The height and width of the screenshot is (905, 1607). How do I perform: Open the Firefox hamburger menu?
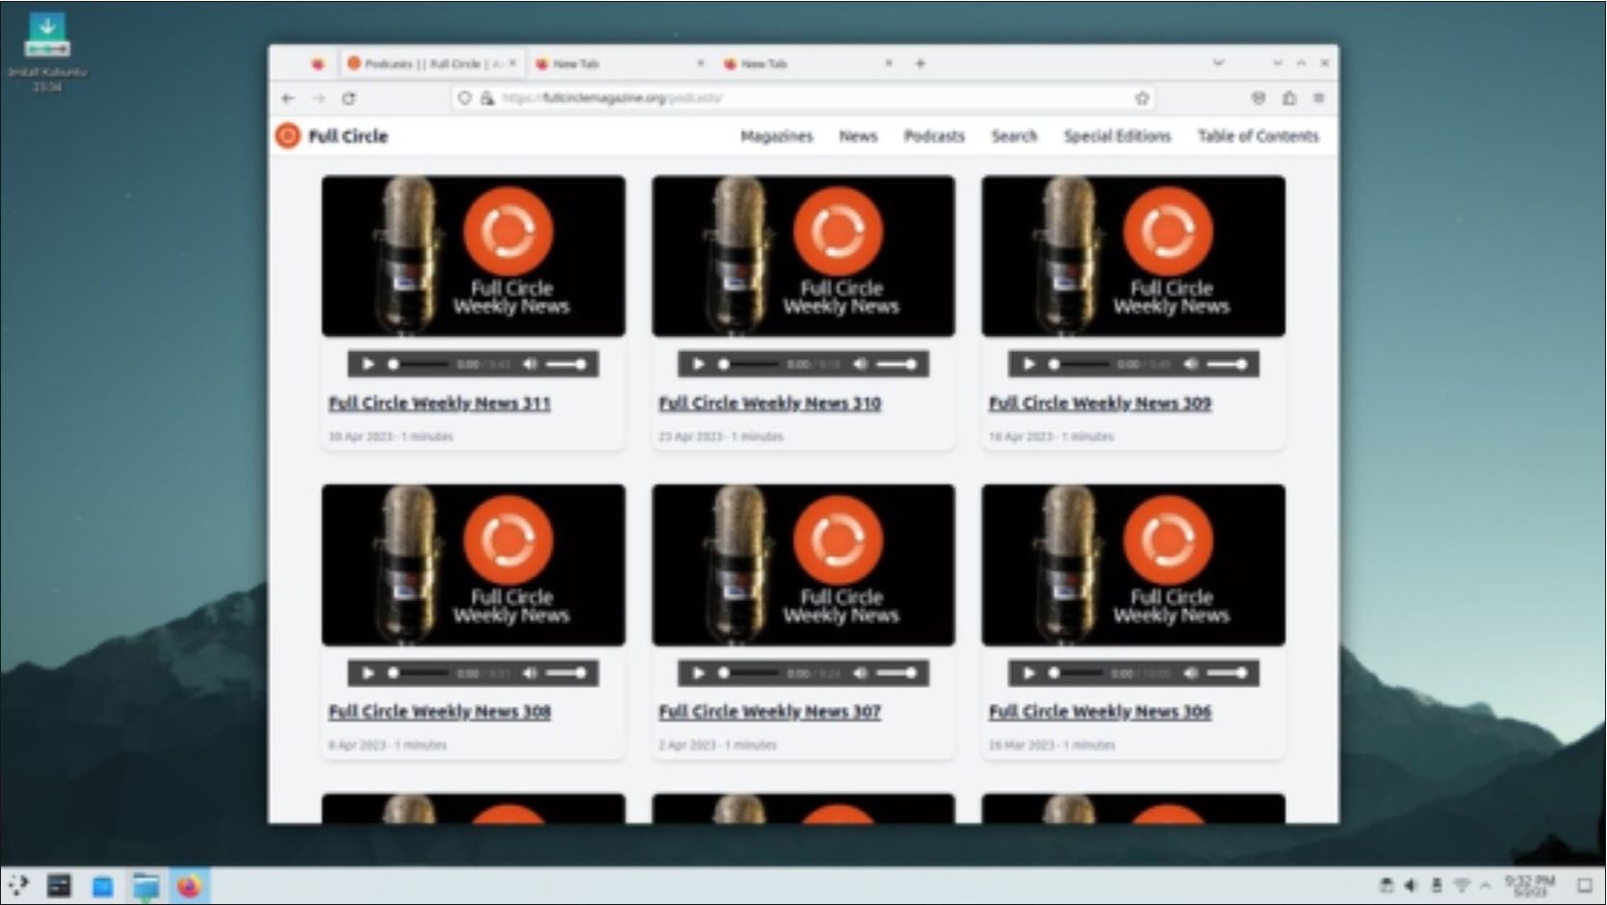click(x=1319, y=98)
